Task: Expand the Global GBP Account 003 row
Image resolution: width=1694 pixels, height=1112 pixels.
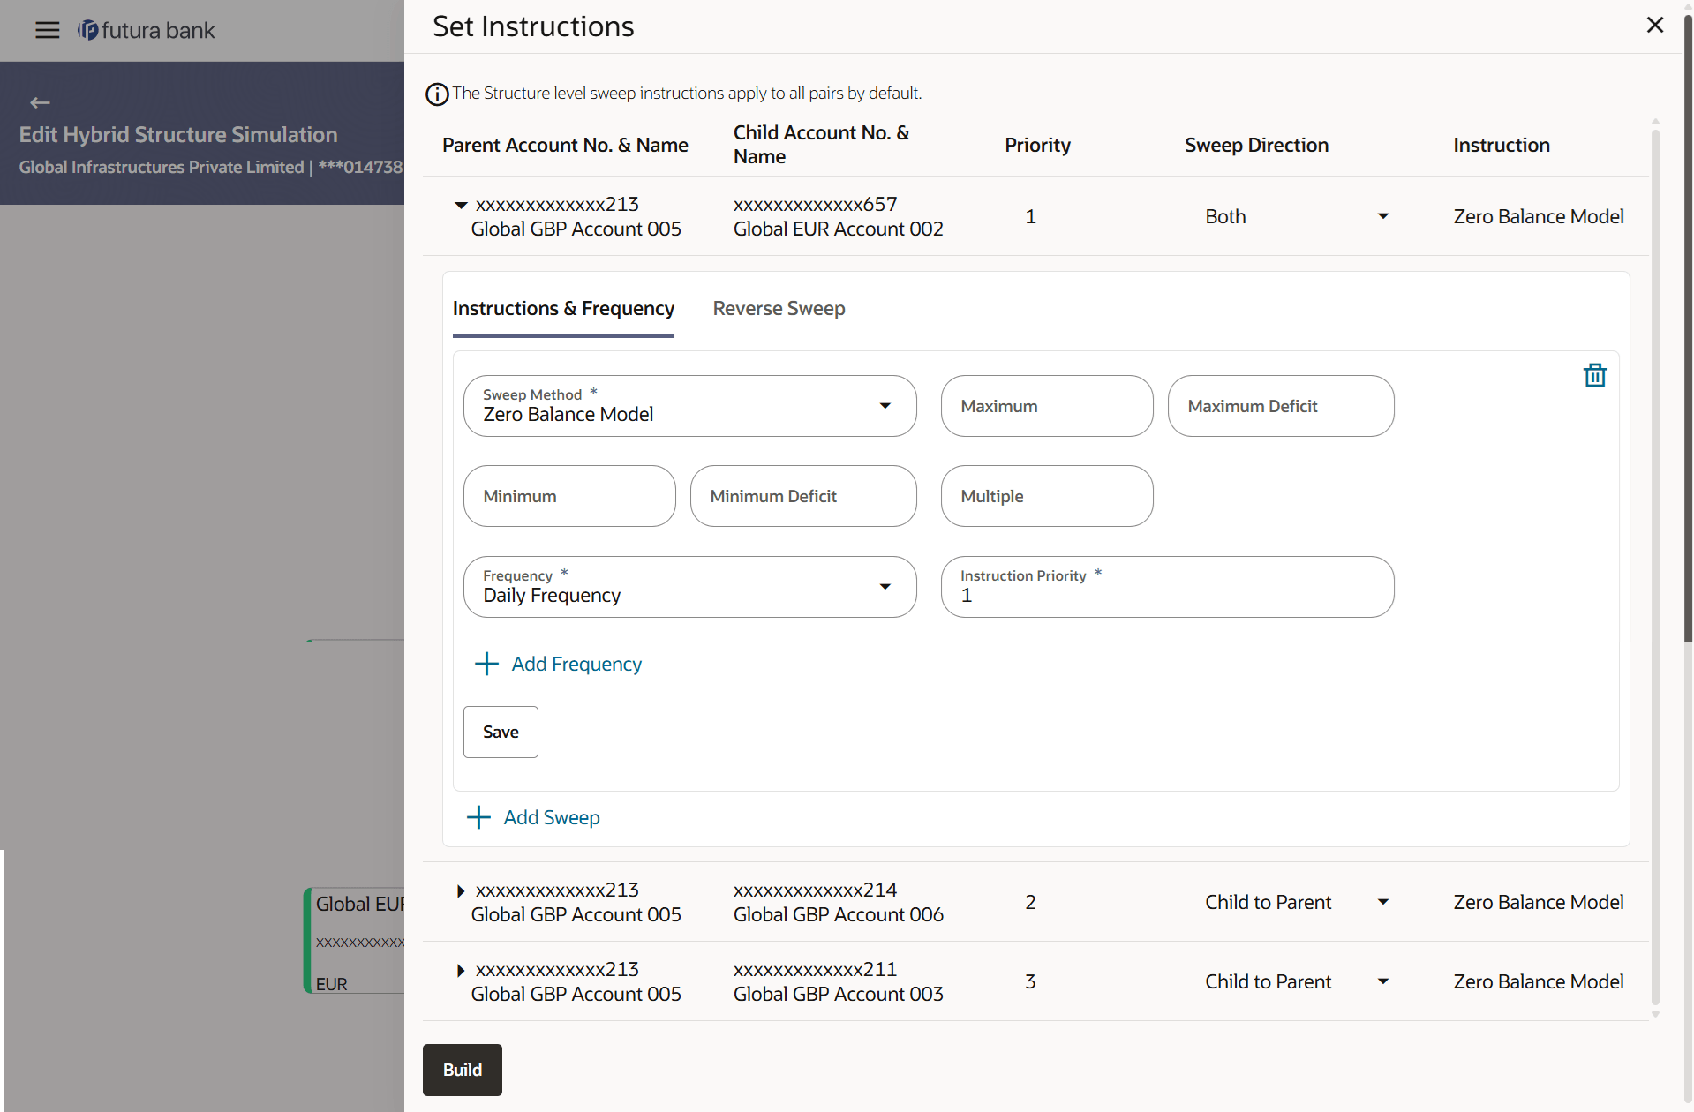Action: click(460, 971)
